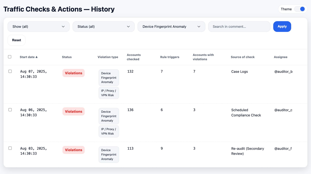This screenshot has height=174, width=311.
Task: Sort by Start date column header
Action: point(29,57)
